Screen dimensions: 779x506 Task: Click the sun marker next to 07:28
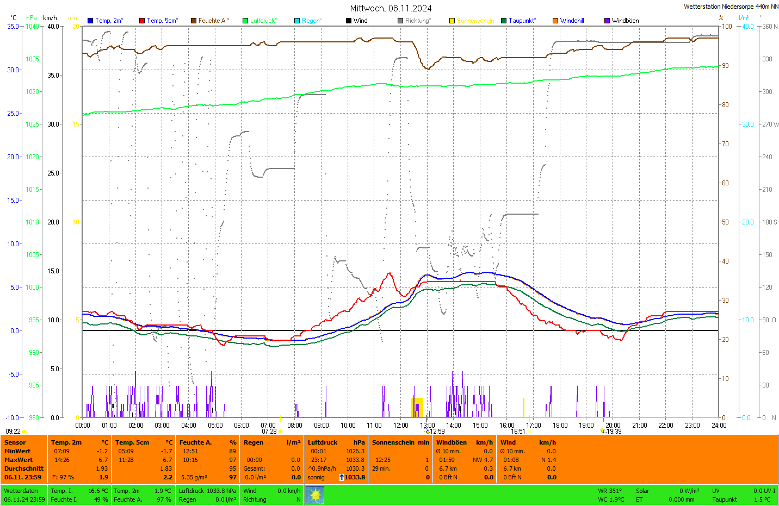pos(281,432)
